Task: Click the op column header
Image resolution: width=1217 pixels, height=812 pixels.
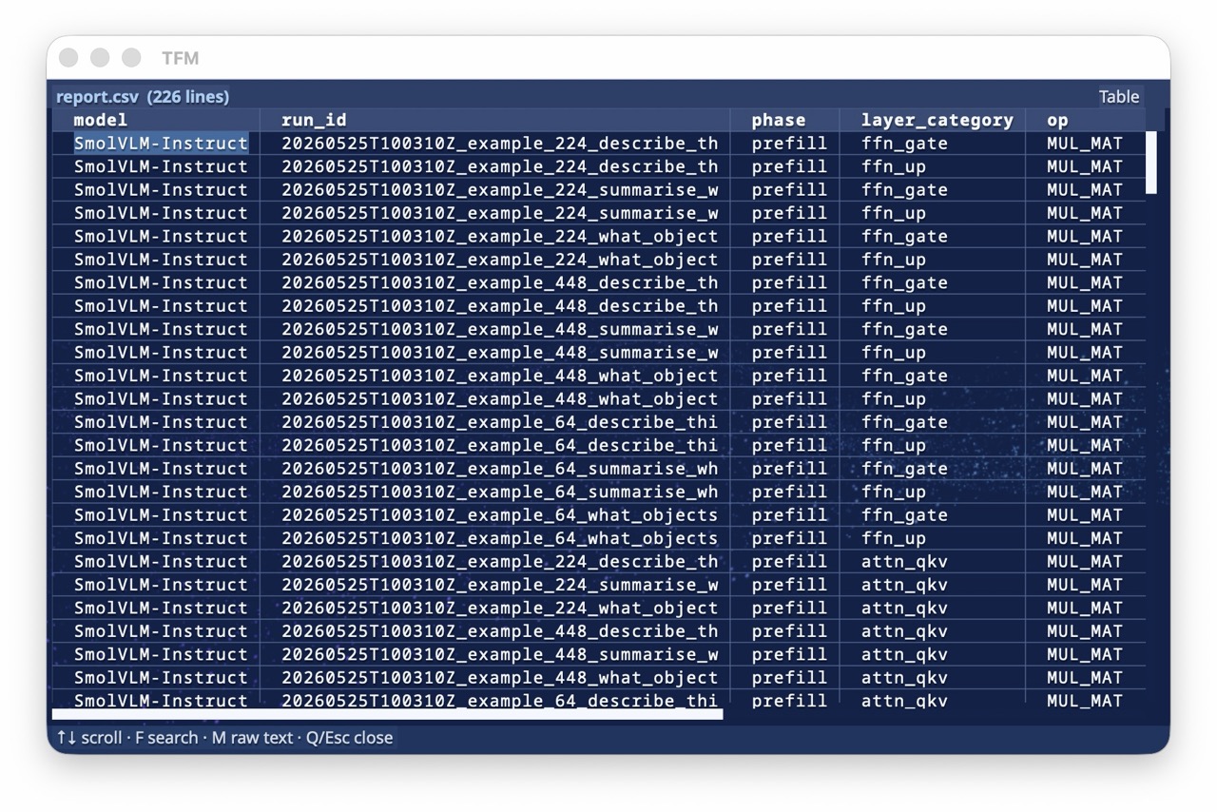Action: pyautogui.click(x=1057, y=120)
